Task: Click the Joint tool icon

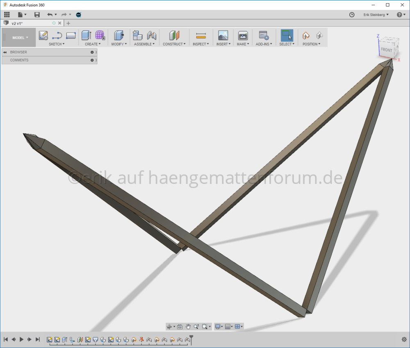Action: tap(152, 36)
